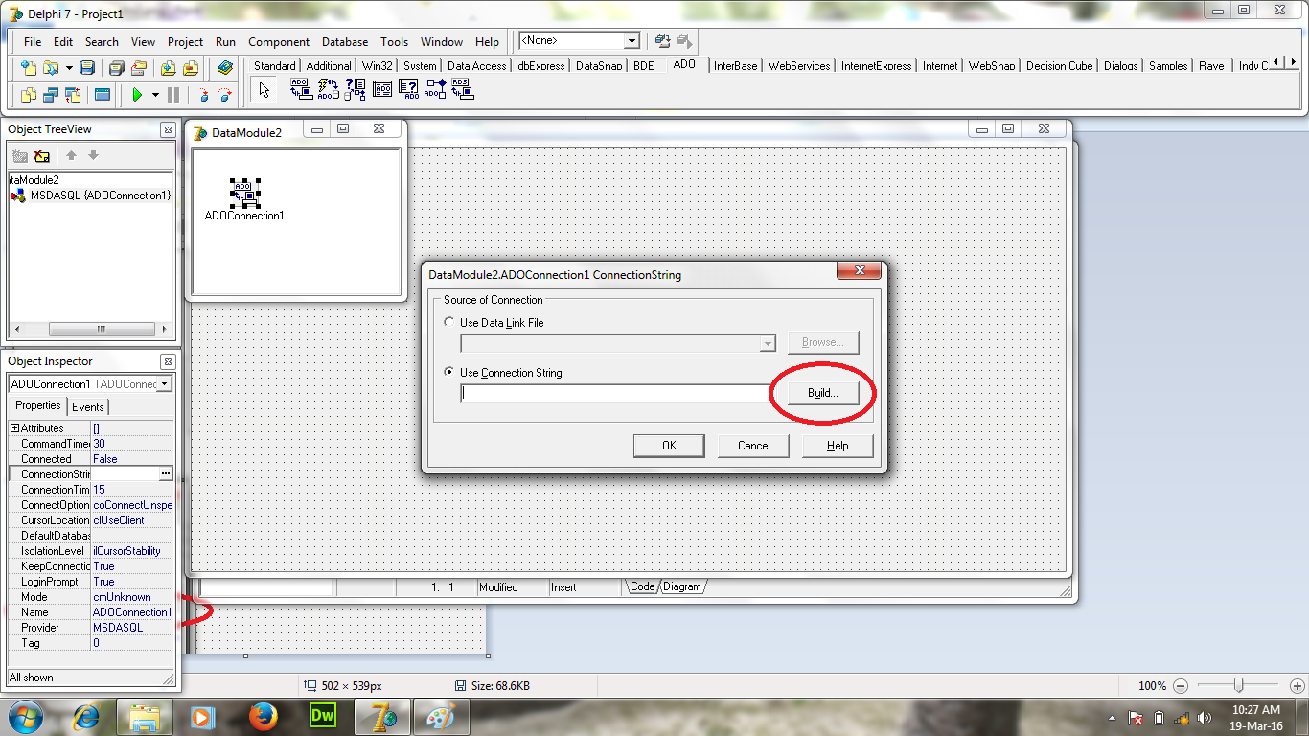Click the Toggle Form/Unit icon
1309x736 pixels.
coord(73,95)
